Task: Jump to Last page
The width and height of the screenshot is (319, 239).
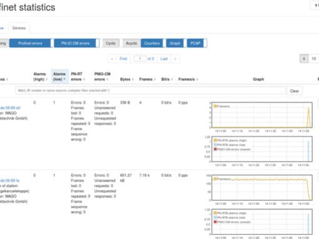Action: [x=164, y=59]
